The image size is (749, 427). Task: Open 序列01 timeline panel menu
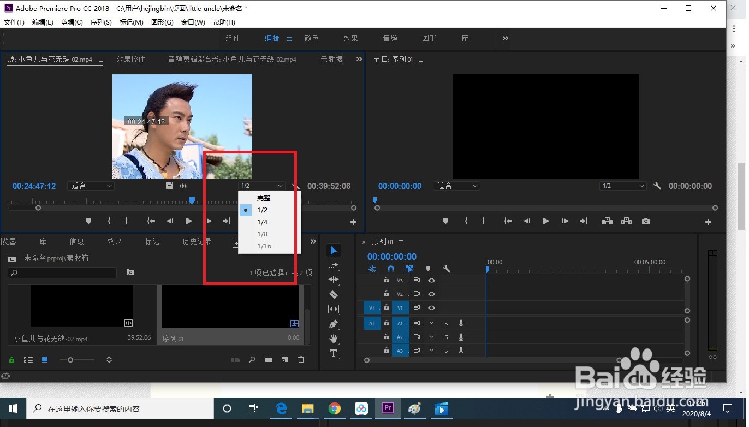pos(401,242)
